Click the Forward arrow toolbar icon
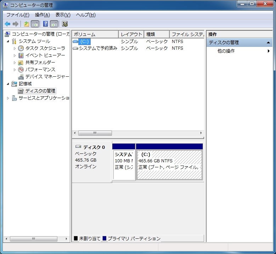Screen dimensions: 276x254 click(x=16, y=24)
